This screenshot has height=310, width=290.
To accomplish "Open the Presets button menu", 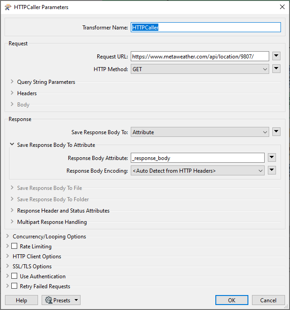I will point(61,300).
